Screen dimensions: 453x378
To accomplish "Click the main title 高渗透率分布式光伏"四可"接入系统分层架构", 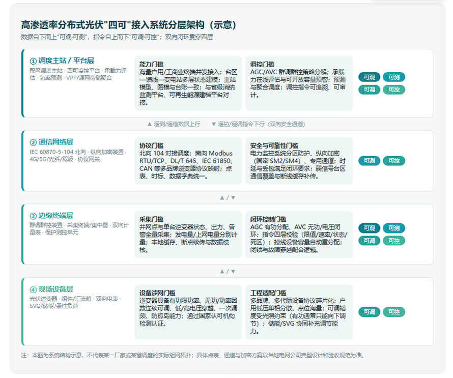I will (x=129, y=25).
